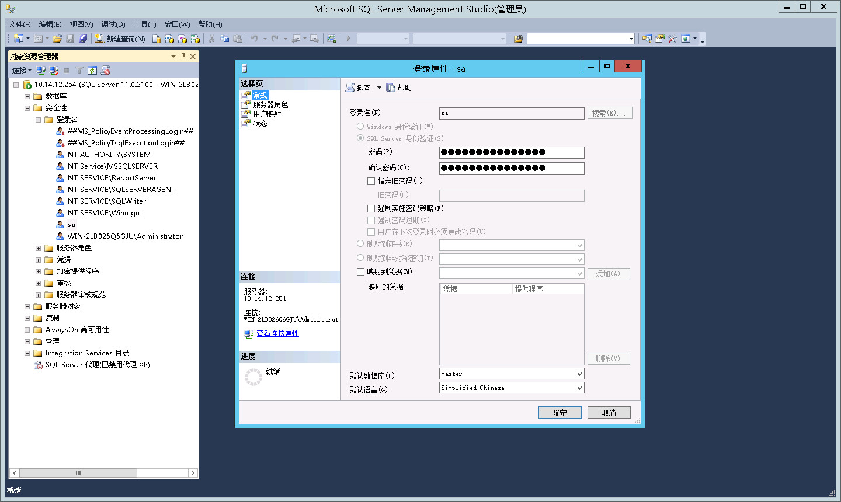
Task: Select 映射到非对称密钥(T) radio button
Action: pos(360,257)
